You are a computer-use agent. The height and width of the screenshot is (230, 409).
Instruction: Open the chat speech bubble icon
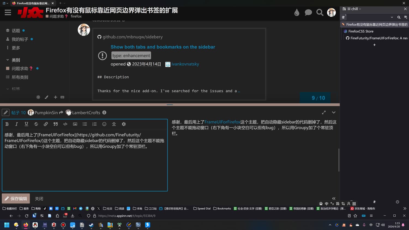(308, 13)
